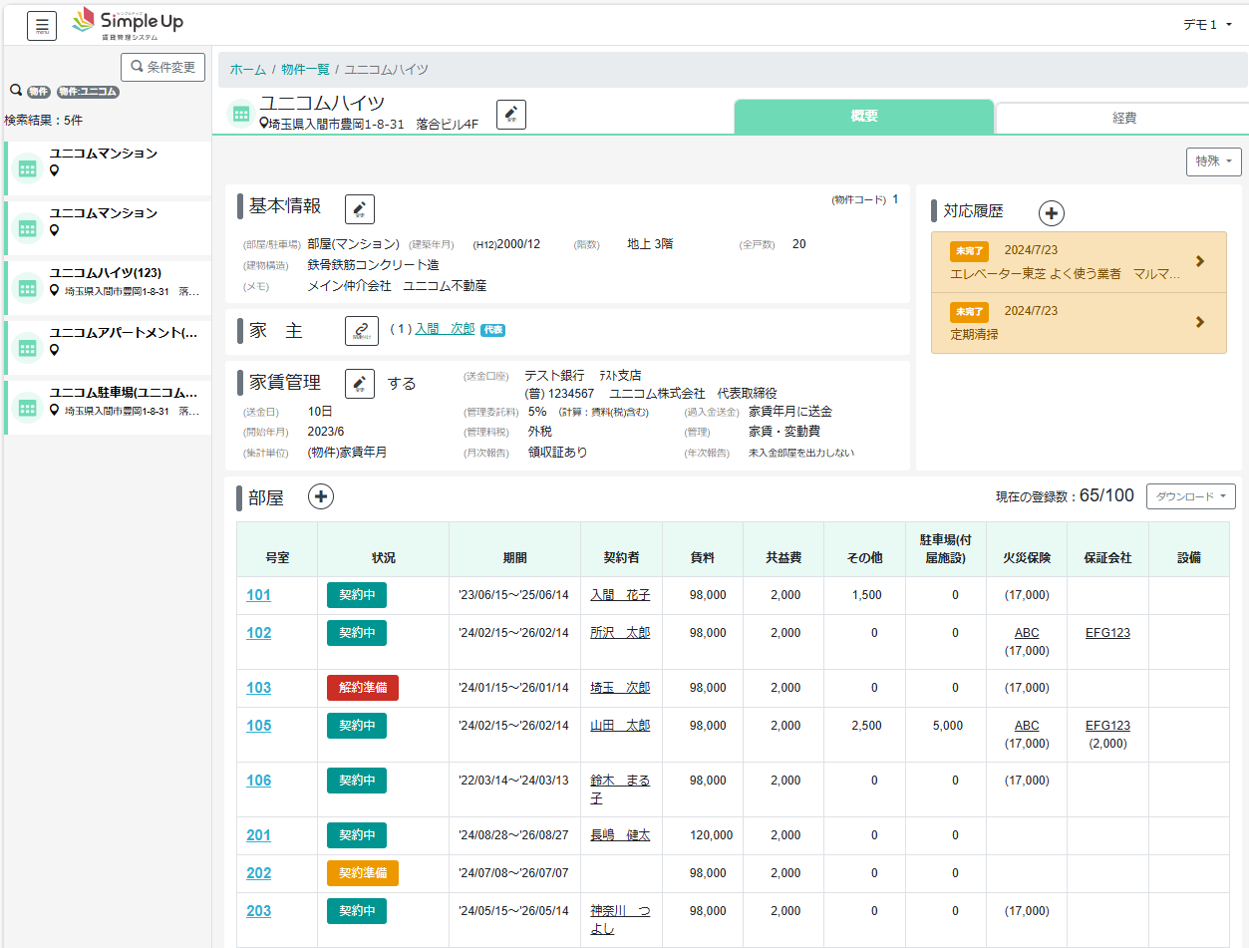Select ユニコム駐車場 in sidebar list
Screen dimensions: 1249x948
pyautogui.click(x=108, y=408)
